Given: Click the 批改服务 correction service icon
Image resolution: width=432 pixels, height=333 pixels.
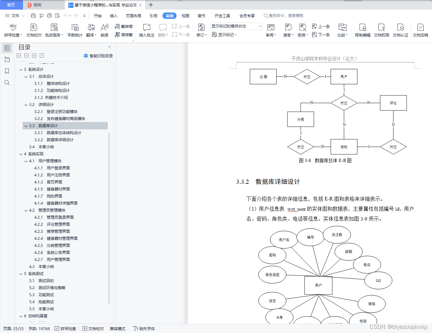Looking at the screenshot, I should tap(54, 27).
